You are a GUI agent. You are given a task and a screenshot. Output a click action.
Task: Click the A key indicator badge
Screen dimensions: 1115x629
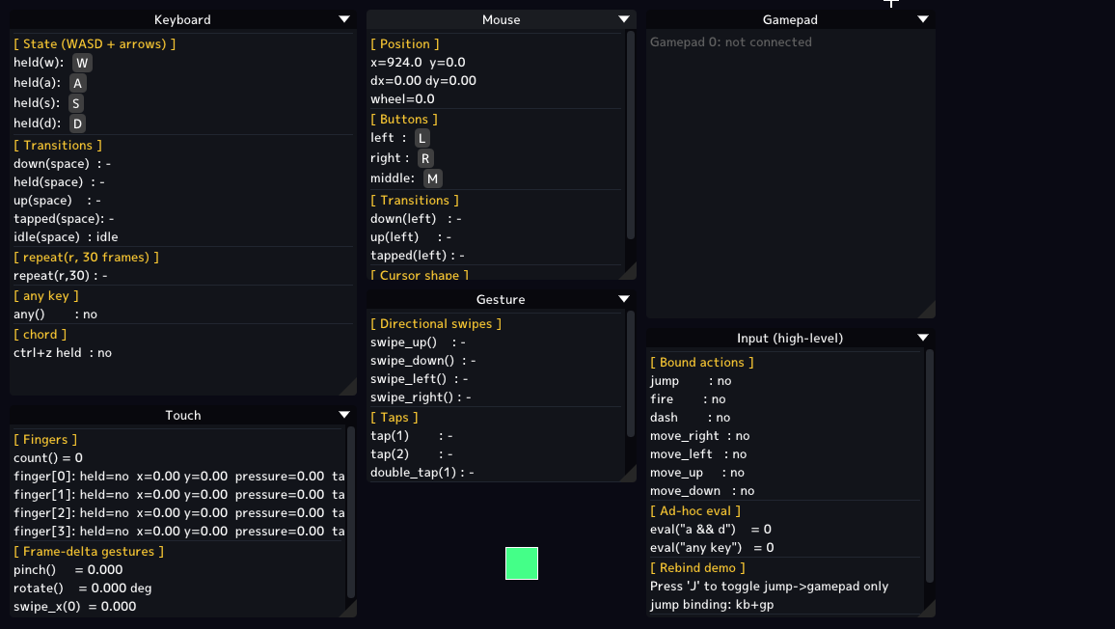click(x=77, y=83)
